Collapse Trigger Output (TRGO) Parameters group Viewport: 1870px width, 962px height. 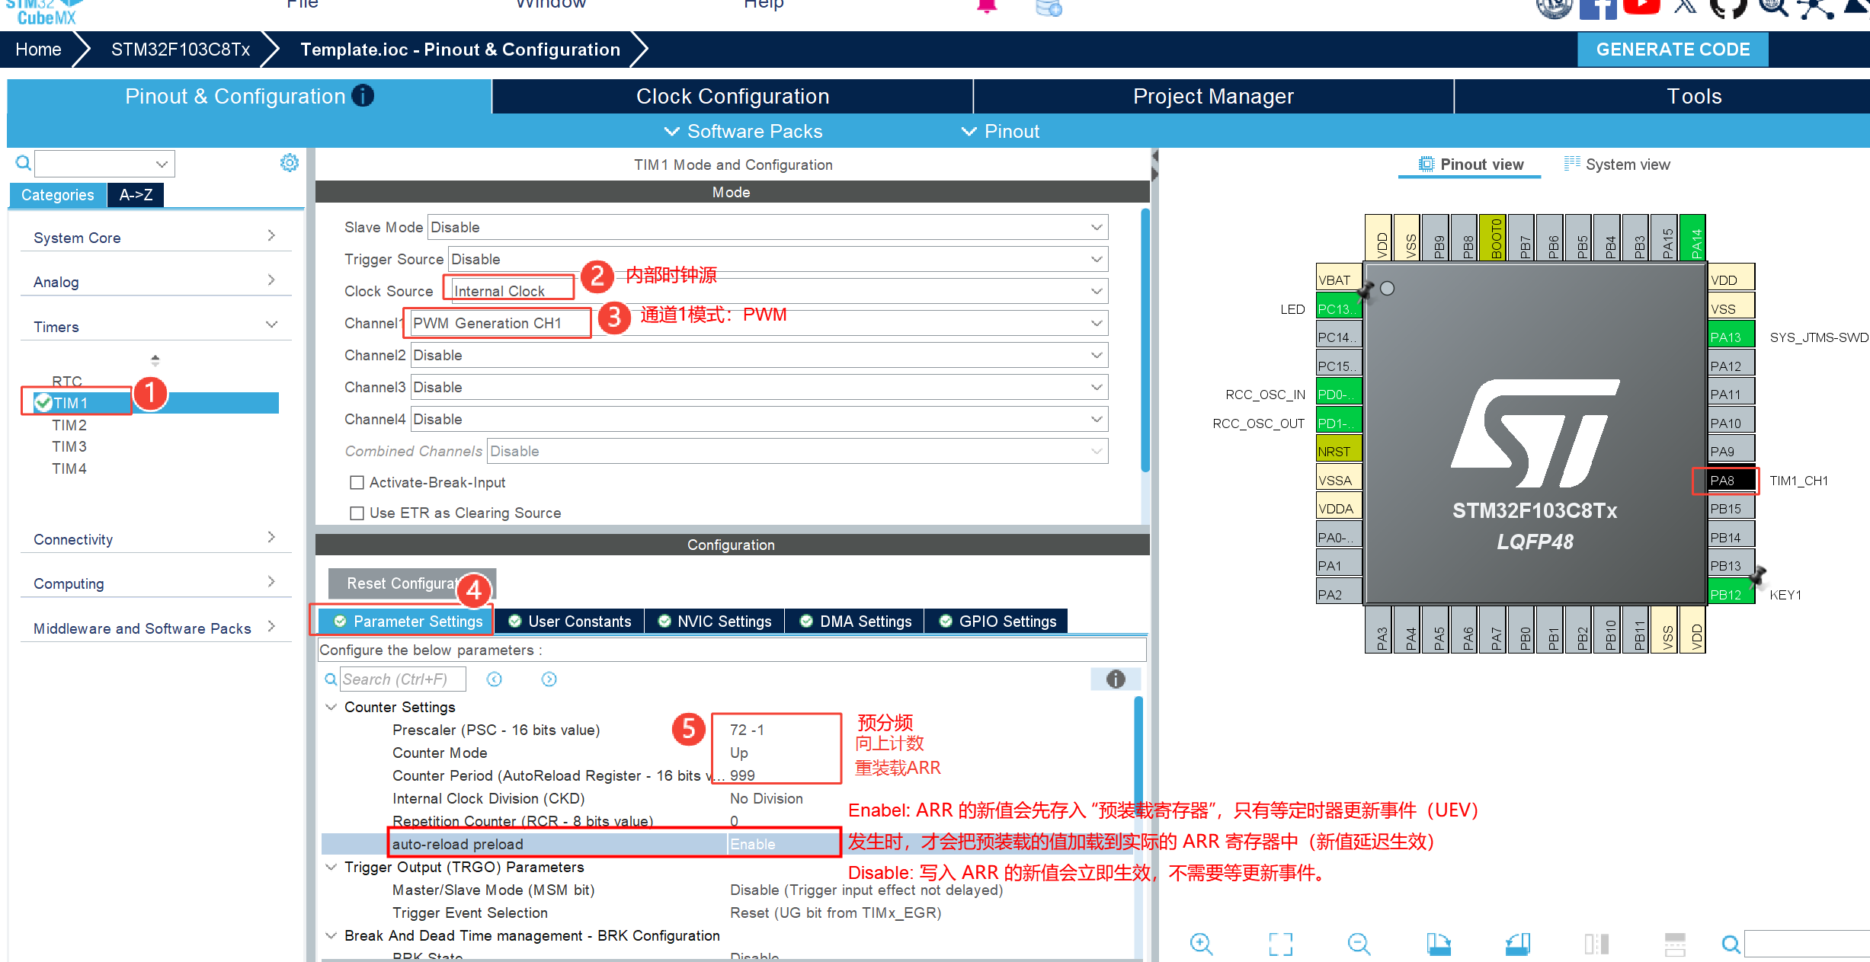pos(331,867)
